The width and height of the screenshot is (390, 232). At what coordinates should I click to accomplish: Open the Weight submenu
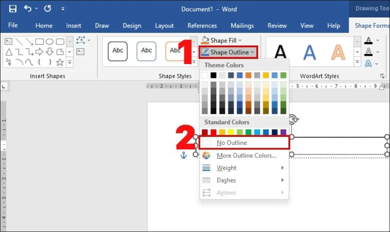click(x=244, y=168)
